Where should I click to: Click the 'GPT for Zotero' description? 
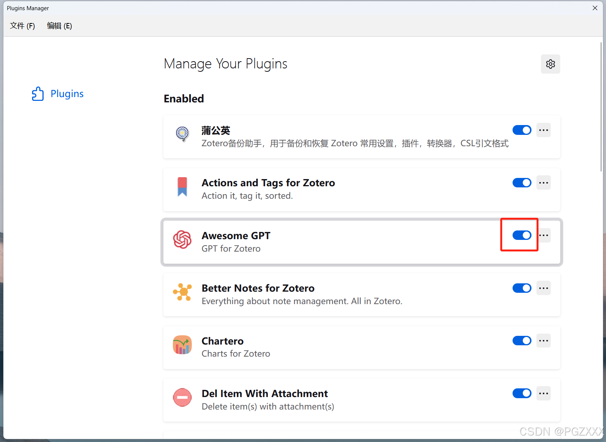pyautogui.click(x=231, y=249)
